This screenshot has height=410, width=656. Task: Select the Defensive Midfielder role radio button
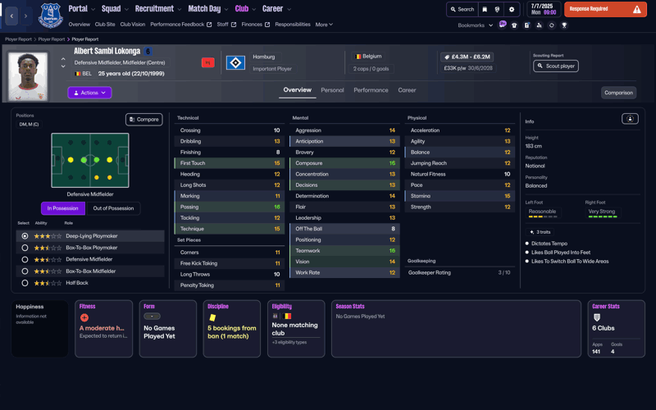(25, 259)
